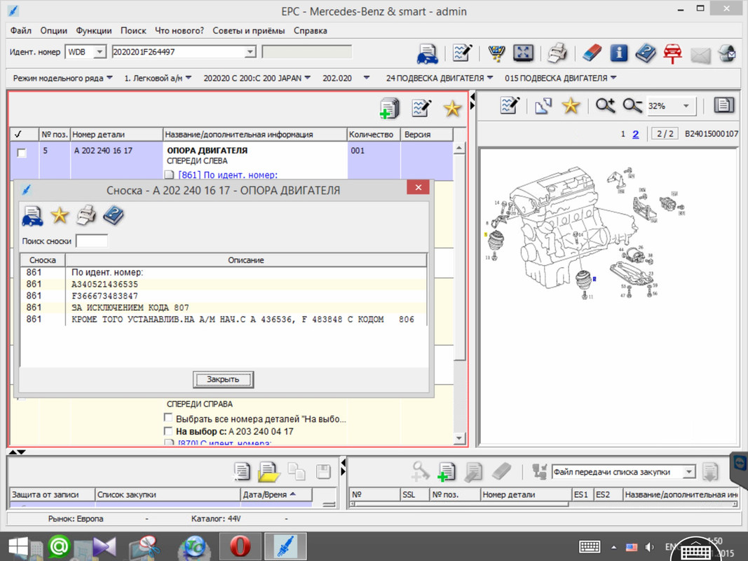Click the shopping cart icon in top toolbar
The height and width of the screenshot is (561, 748).
coord(497,53)
